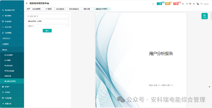The image size is (212, 108).
Task: Click the 能源物联网开放平台 platform title
Action: point(39,3)
